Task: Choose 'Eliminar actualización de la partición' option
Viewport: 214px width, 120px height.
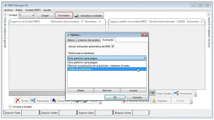Action: click(x=107, y=66)
